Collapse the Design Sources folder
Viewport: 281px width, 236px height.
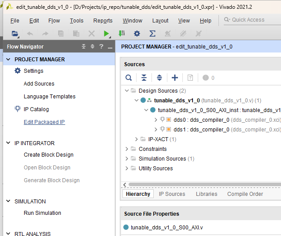point(127,90)
